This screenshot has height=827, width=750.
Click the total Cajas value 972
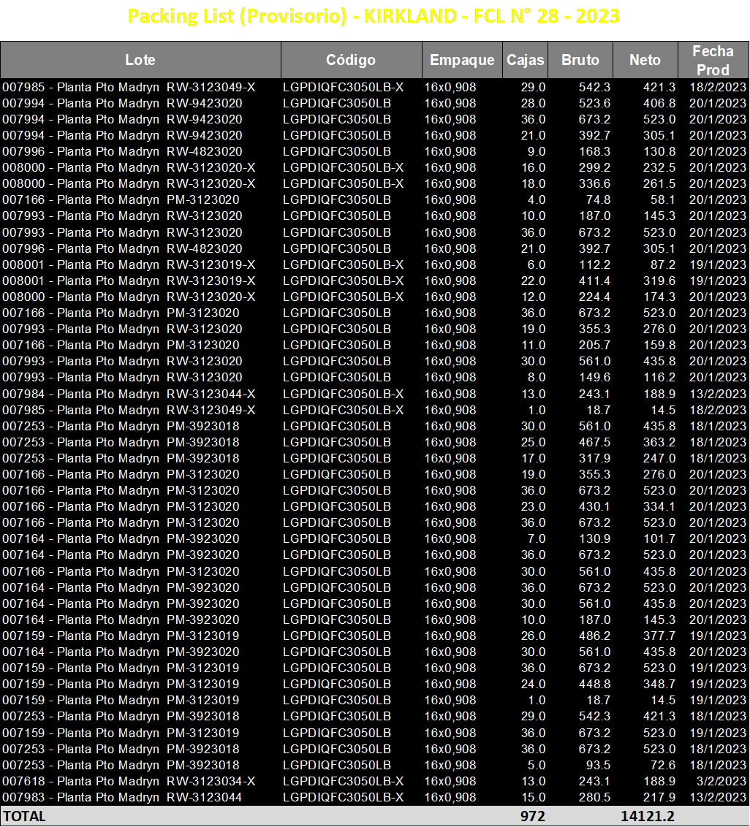tap(533, 816)
